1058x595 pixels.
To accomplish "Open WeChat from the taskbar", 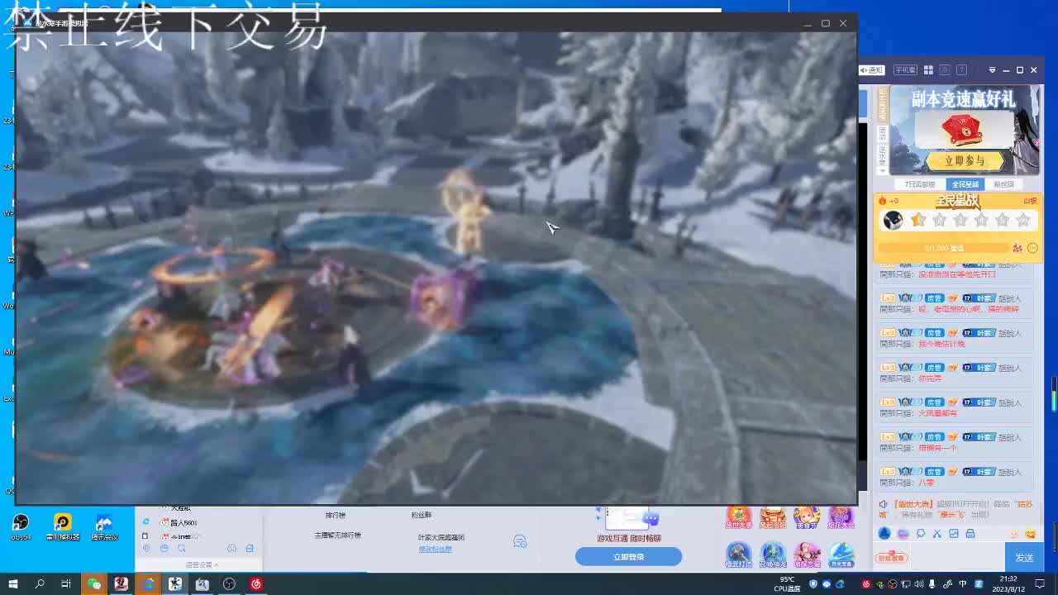I will [94, 584].
